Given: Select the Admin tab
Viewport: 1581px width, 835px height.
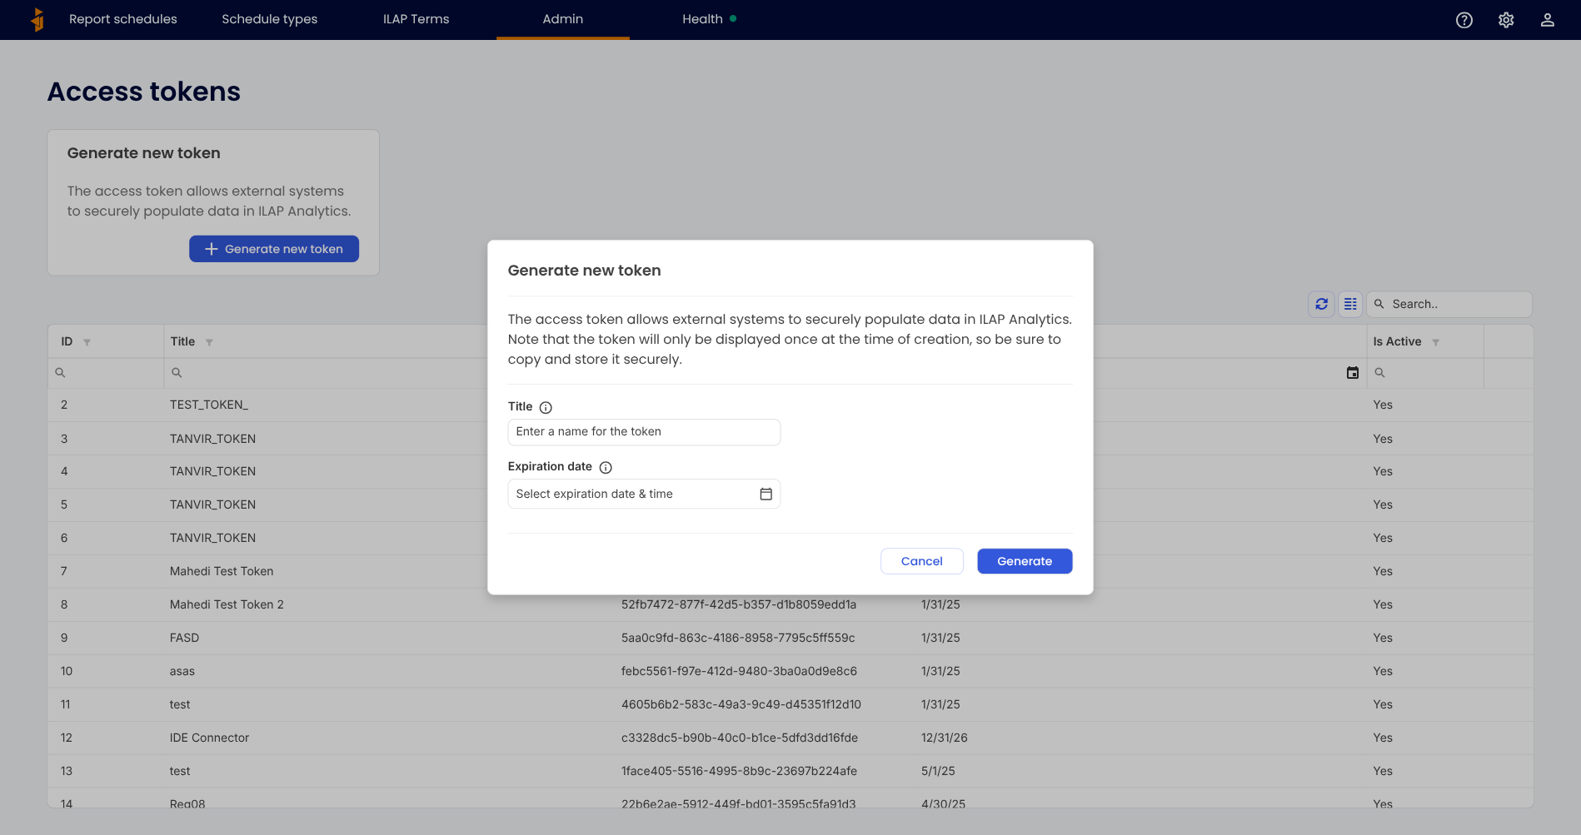Looking at the screenshot, I should tap(563, 19).
